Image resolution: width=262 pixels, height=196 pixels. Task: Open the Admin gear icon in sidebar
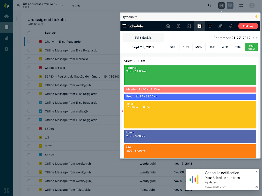tap(7, 49)
